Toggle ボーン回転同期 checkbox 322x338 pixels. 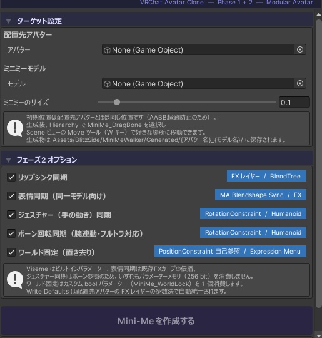(x=11, y=233)
